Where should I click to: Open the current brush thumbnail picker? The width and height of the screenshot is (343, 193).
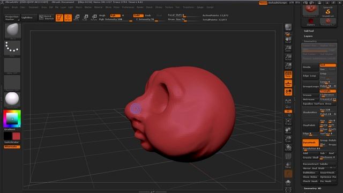coord(12,31)
